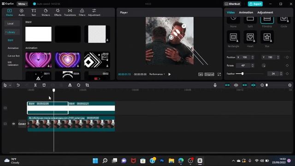Toggle the Feather keyframe diamond

(x=287, y=74)
